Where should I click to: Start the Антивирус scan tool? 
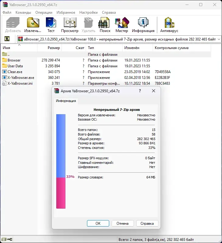169,25
